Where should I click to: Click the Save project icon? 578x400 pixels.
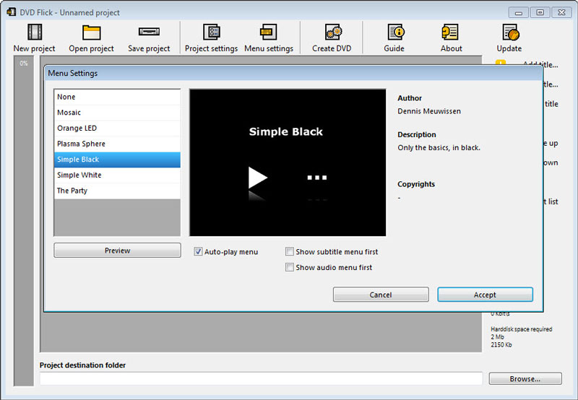tap(149, 32)
